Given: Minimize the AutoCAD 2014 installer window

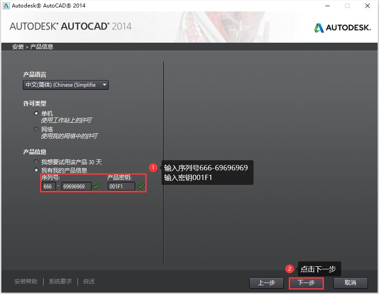Looking at the screenshot, I should coord(327,6).
